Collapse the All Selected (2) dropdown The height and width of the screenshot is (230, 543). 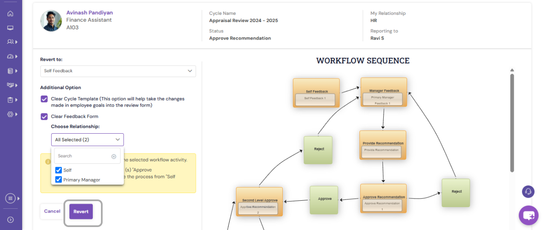pos(87,140)
